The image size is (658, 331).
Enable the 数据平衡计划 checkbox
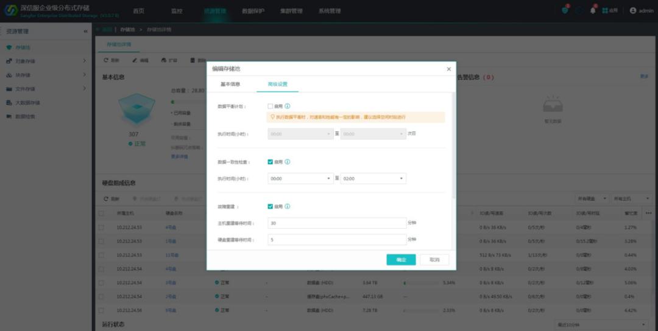271,106
